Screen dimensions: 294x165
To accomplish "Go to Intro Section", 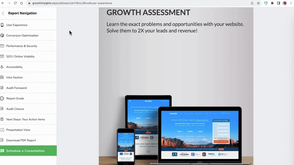I will pos(14,78).
